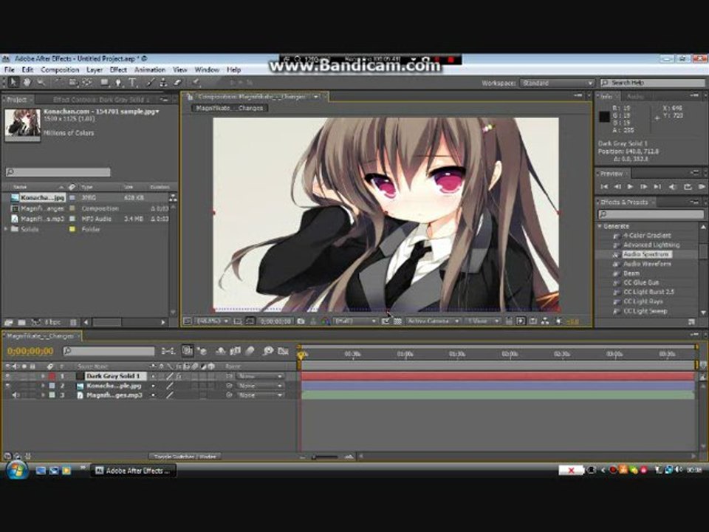Click the Draft 3D icon in timeline

pos(202,351)
